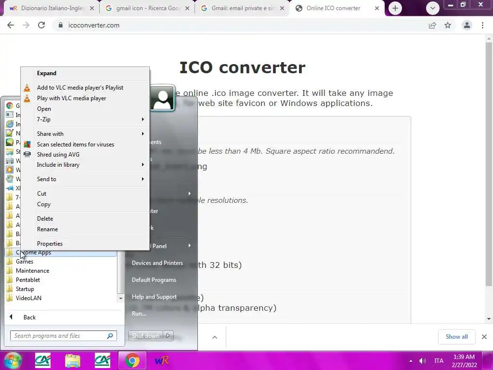
Task: Open the first Crédit Agricole taskbar icon
Action: tap(43, 360)
